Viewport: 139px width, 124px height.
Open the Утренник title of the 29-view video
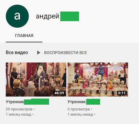tap(15, 102)
